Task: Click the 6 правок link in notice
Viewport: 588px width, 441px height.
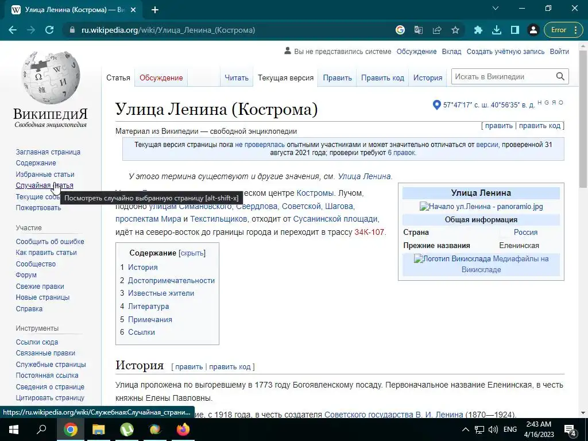Action: (401, 153)
